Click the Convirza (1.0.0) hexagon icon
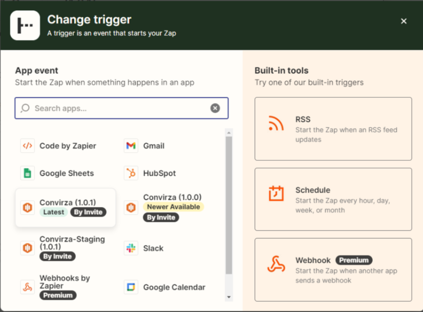423x312 pixels. coord(131,207)
